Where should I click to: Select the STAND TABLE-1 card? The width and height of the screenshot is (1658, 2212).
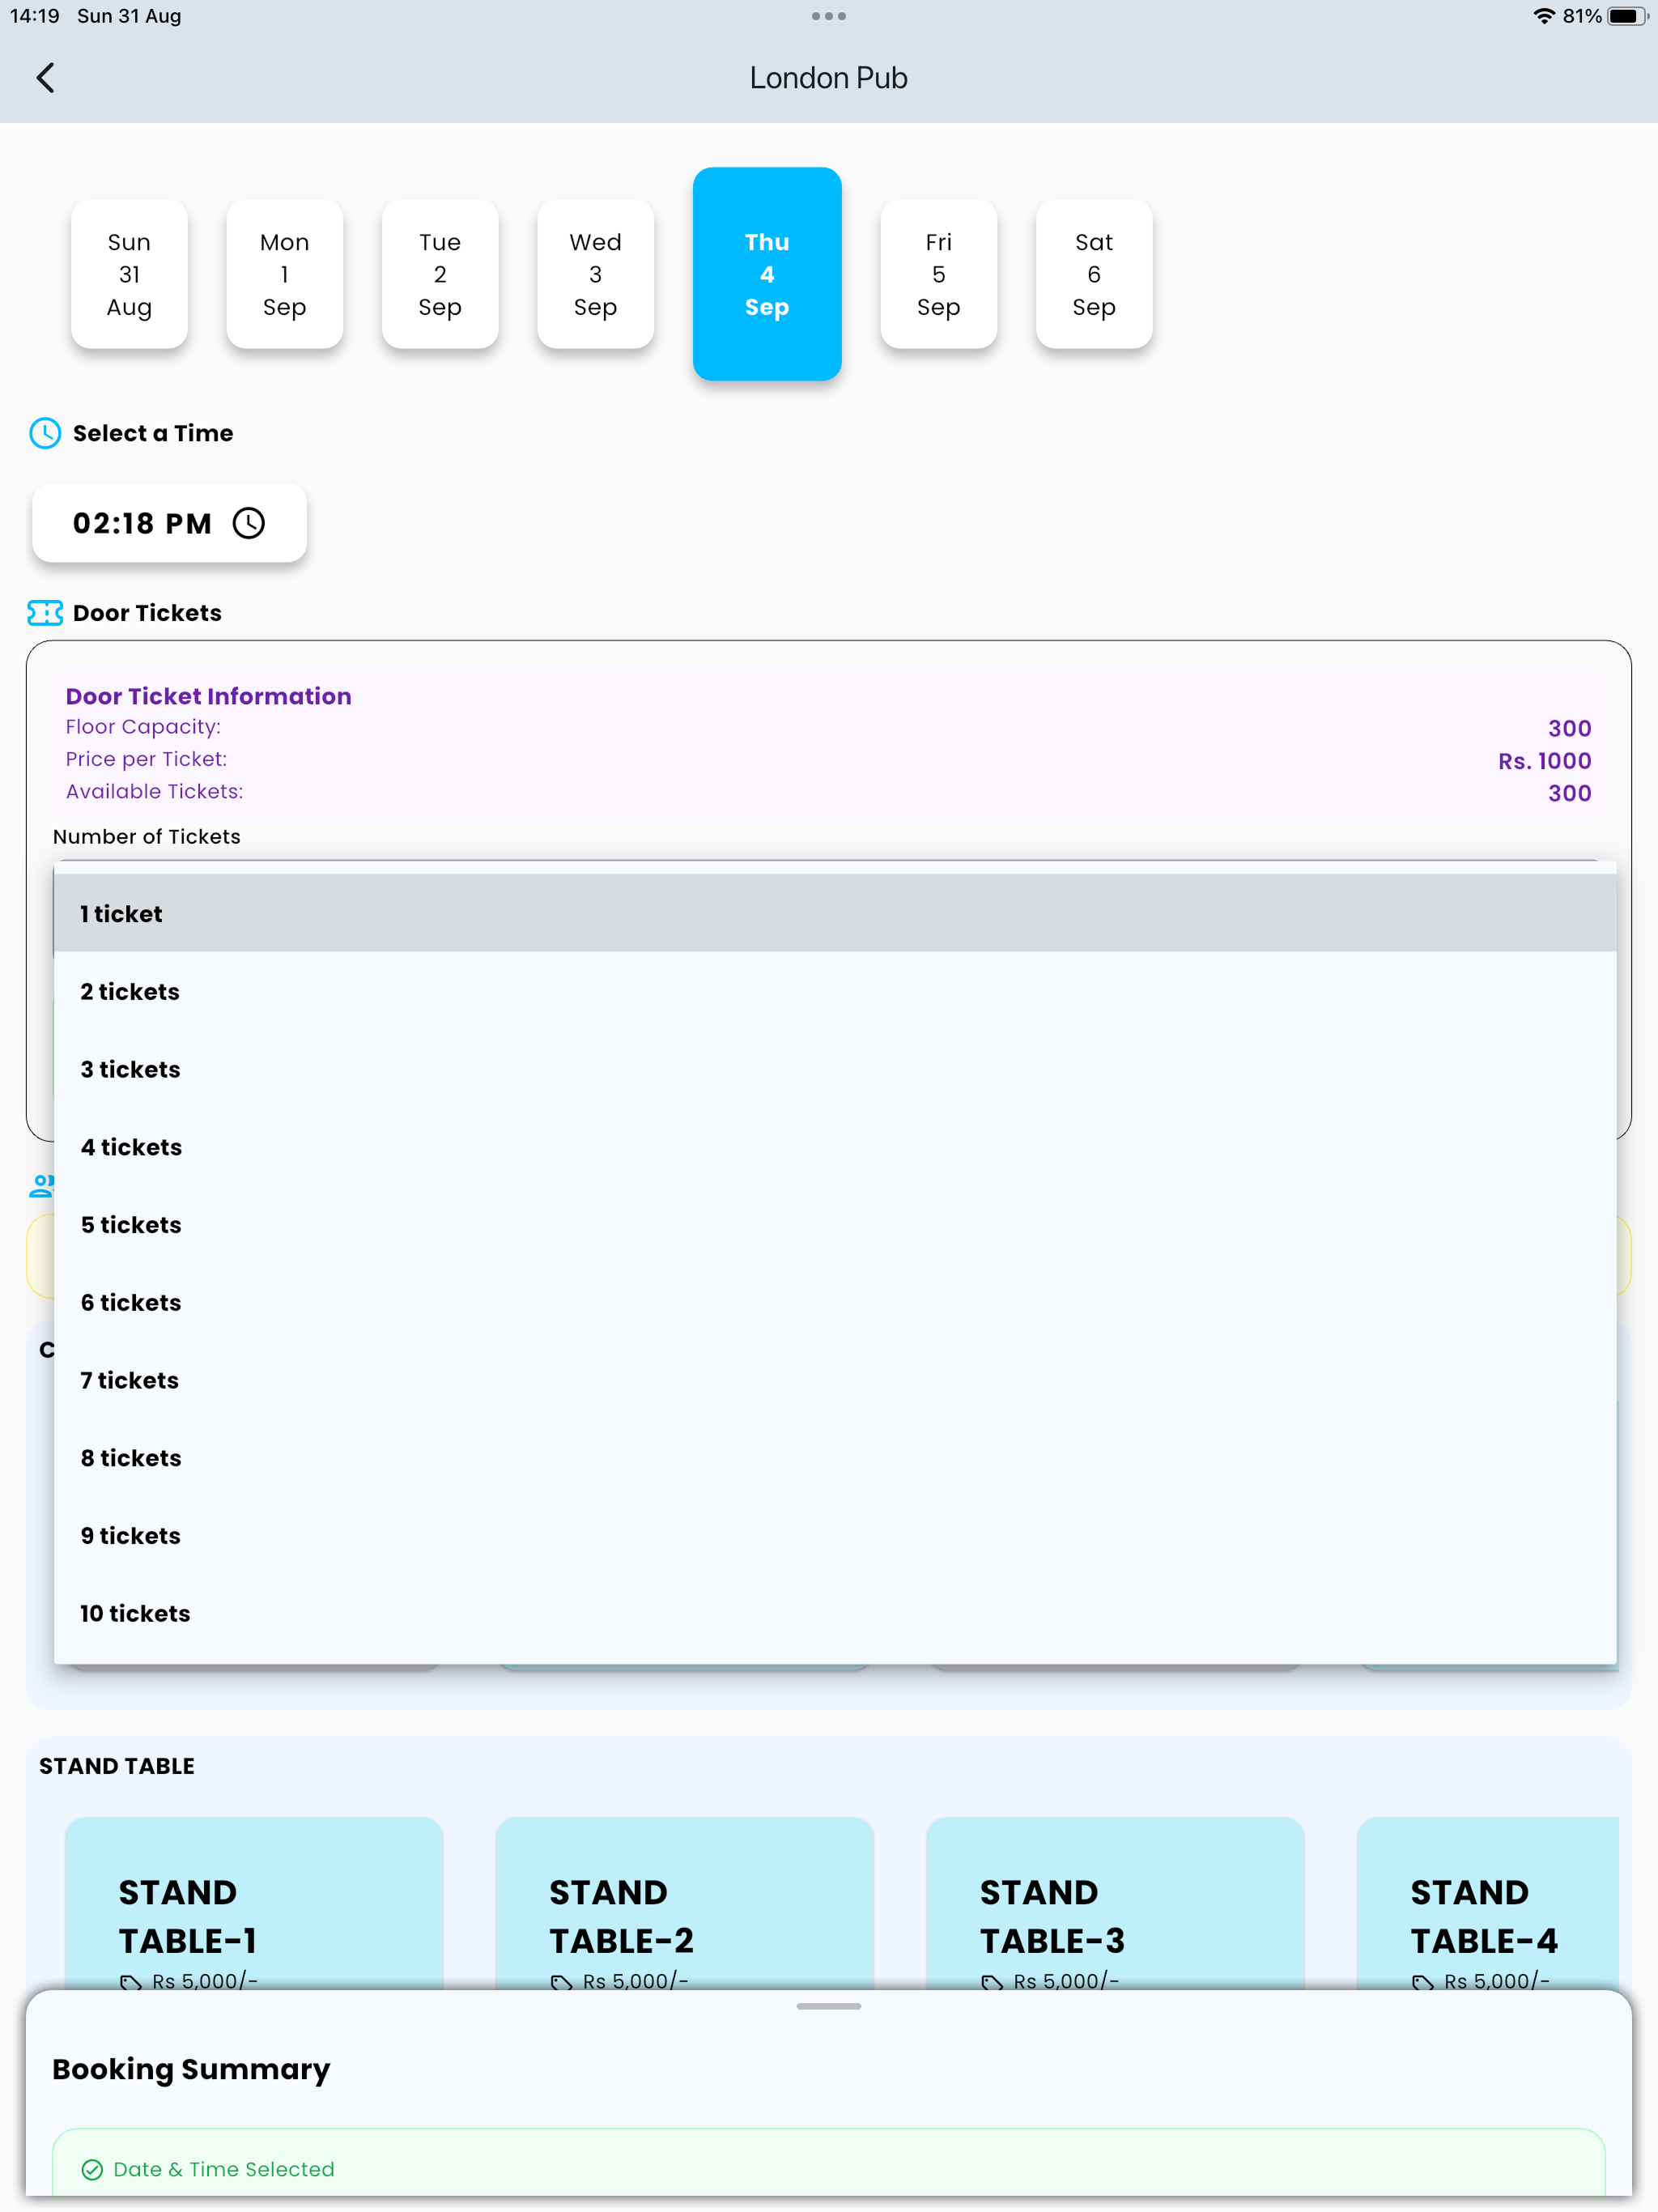point(254,1904)
